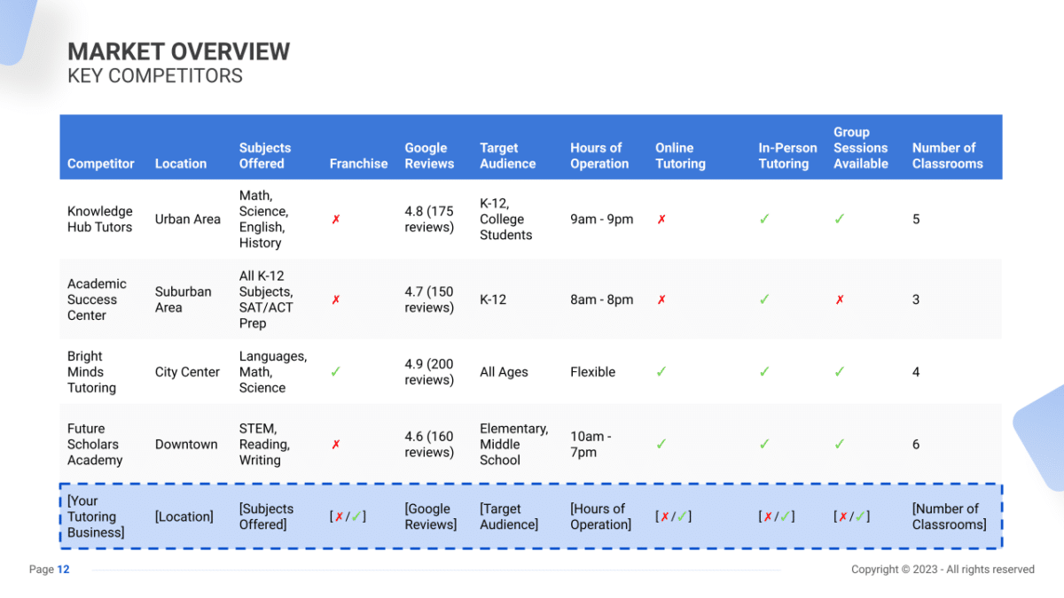Click the "Target Audience" column header

coord(508,156)
